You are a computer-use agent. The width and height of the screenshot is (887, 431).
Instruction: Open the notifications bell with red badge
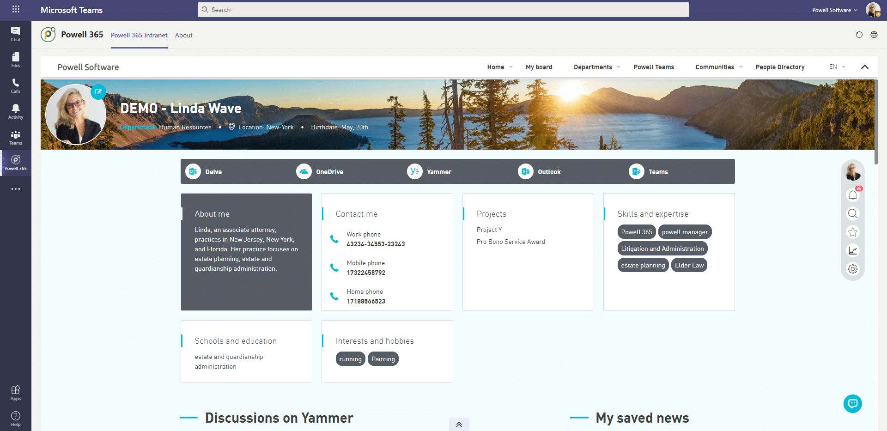853,195
